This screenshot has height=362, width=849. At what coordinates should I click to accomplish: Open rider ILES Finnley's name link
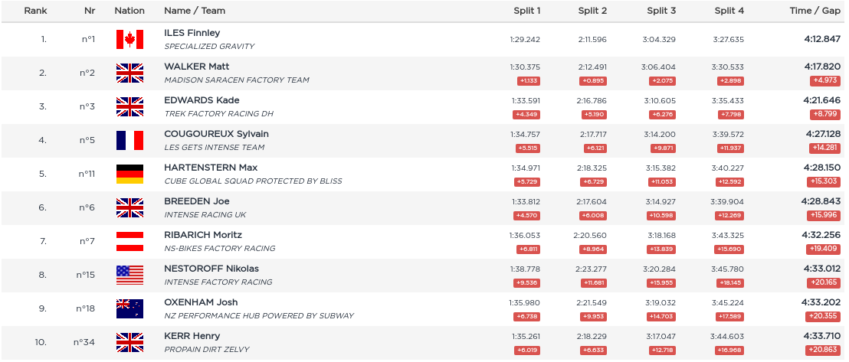click(x=192, y=33)
